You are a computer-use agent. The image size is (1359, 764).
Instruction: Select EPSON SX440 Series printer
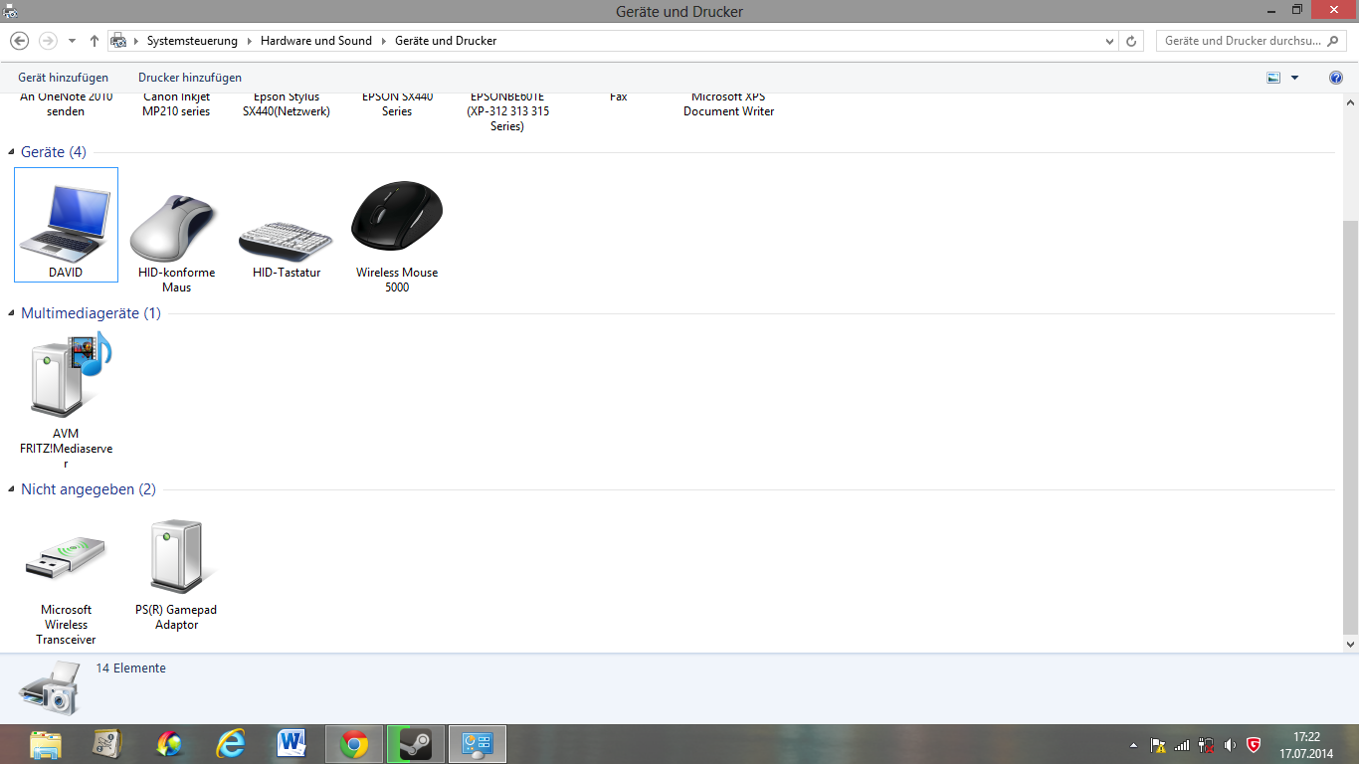click(397, 105)
